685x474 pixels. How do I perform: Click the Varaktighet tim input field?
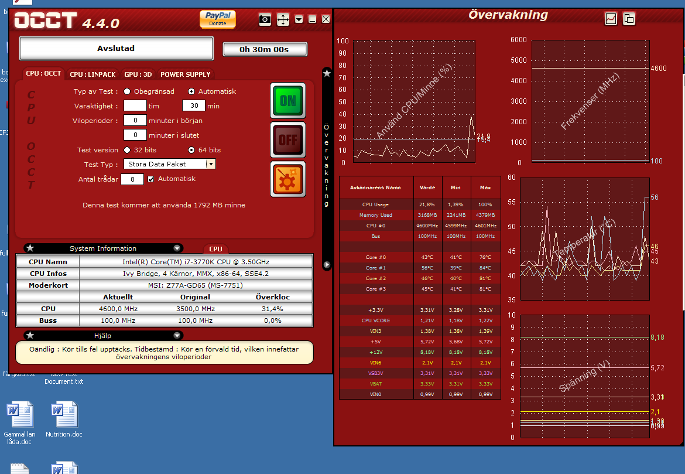pyautogui.click(x=135, y=106)
